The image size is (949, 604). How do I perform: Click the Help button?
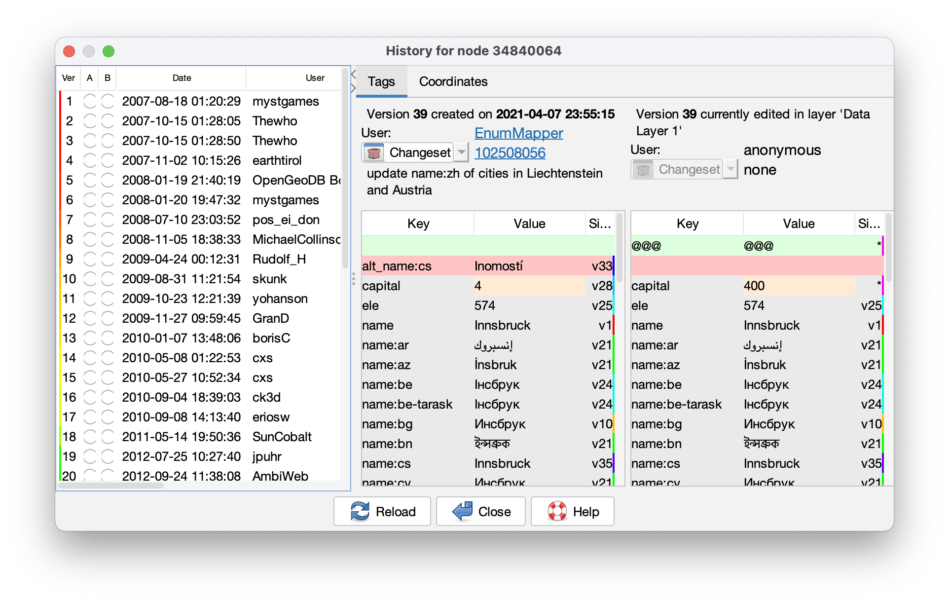pyautogui.click(x=573, y=511)
